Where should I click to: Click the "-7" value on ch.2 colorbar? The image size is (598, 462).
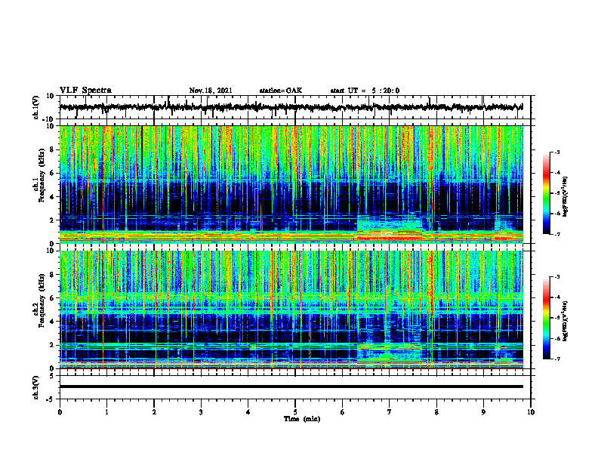point(557,359)
